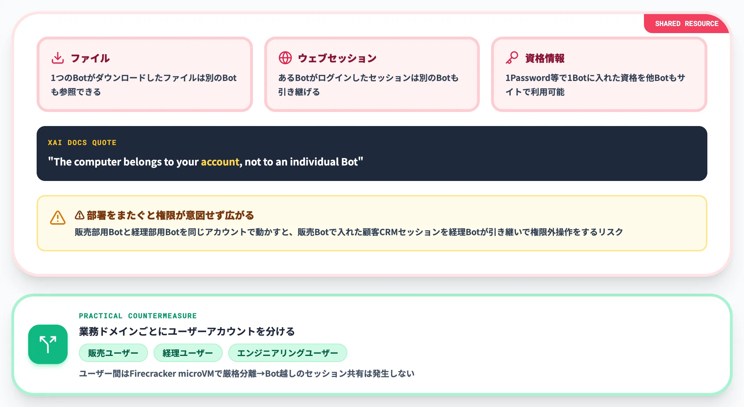Select the 販売ユーザー pill

(113, 353)
